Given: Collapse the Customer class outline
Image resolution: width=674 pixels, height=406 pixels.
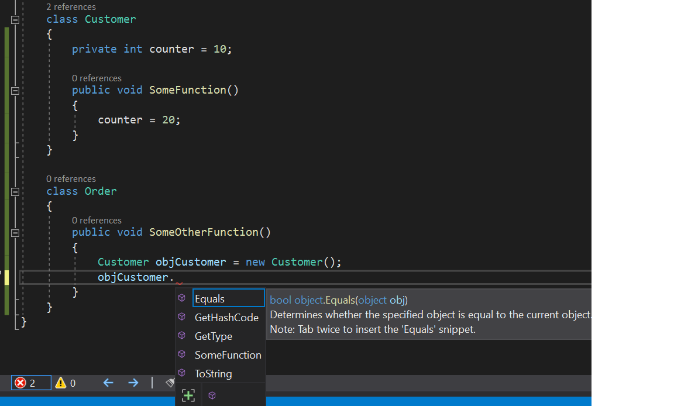Looking at the screenshot, I should pyautogui.click(x=15, y=19).
